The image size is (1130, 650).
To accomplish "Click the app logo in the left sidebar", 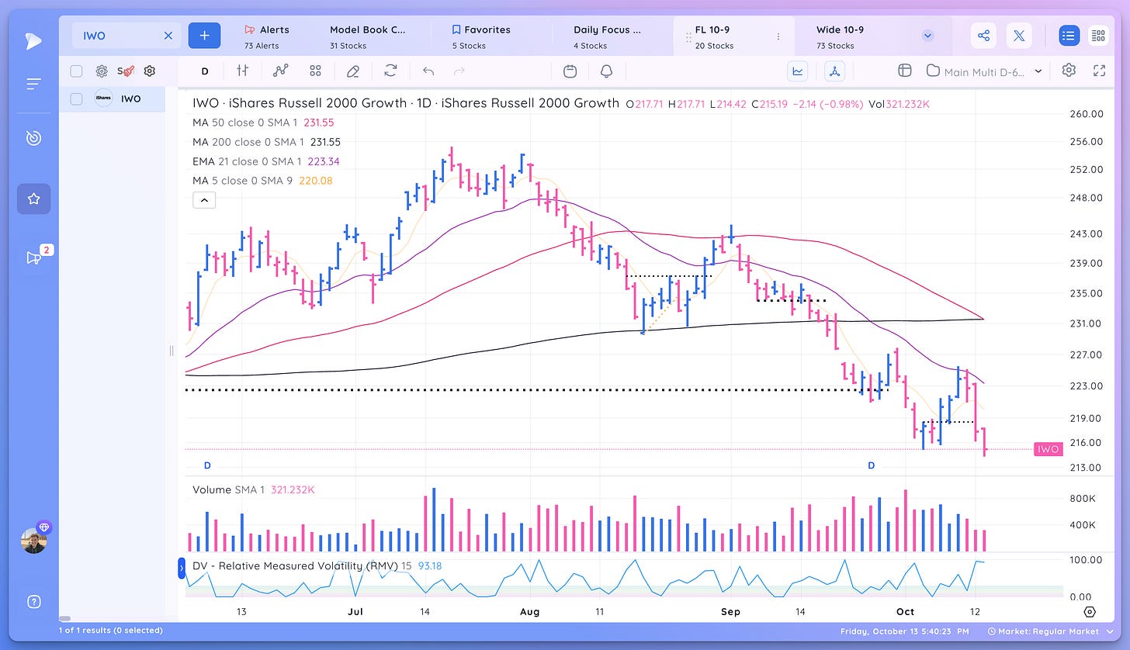I will pyautogui.click(x=33, y=41).
